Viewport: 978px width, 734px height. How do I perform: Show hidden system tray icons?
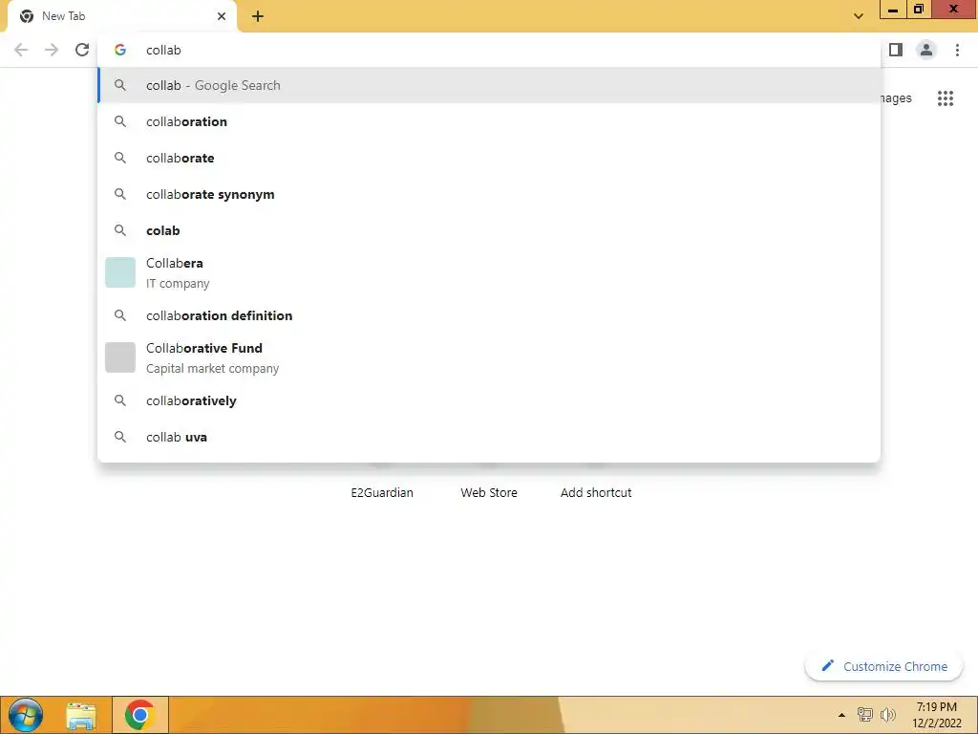point(841,715)
